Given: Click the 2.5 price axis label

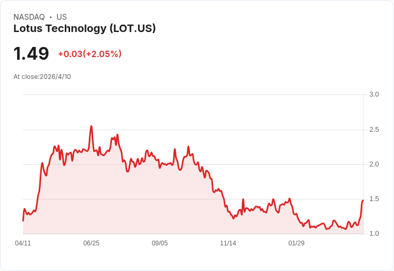Looking at the screenshot, I should coord(374,130).
